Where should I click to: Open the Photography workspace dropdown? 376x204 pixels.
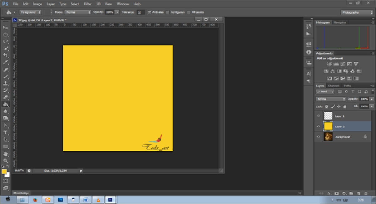tap(357, 12)
